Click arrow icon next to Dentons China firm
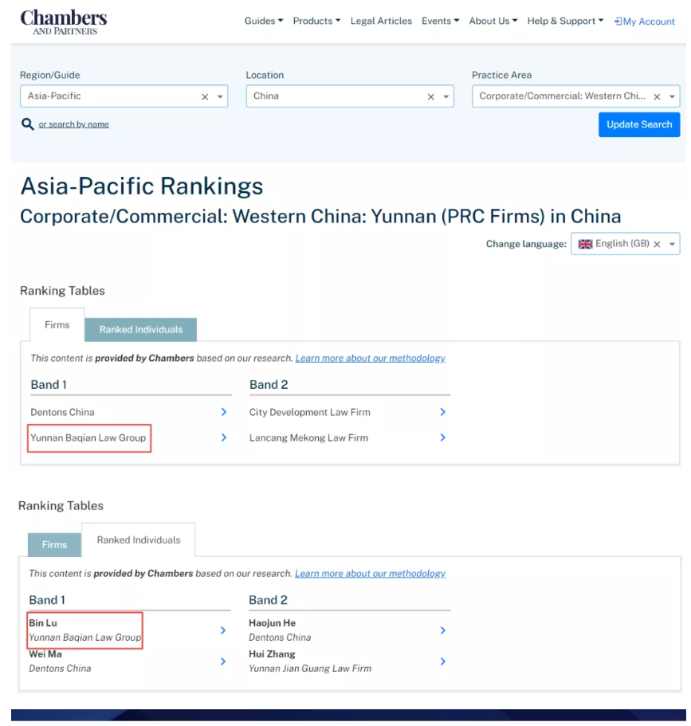 pyautogui.click(x=223, y=412)
